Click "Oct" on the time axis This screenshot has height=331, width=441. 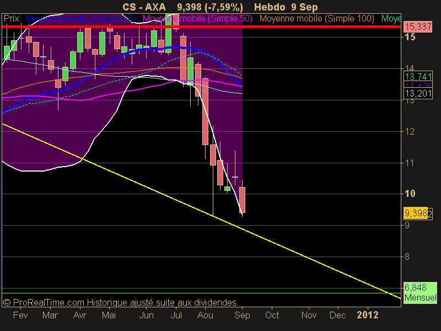point(272,315)
